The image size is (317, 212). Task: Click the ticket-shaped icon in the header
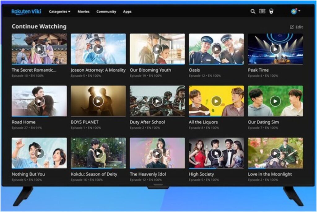coord(262,11)
